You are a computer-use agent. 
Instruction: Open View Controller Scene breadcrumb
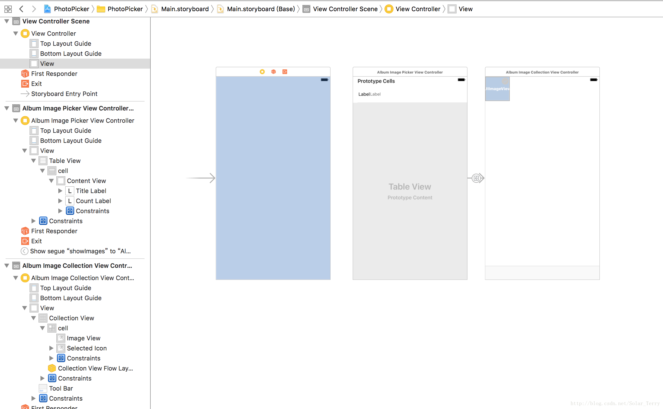340,9
